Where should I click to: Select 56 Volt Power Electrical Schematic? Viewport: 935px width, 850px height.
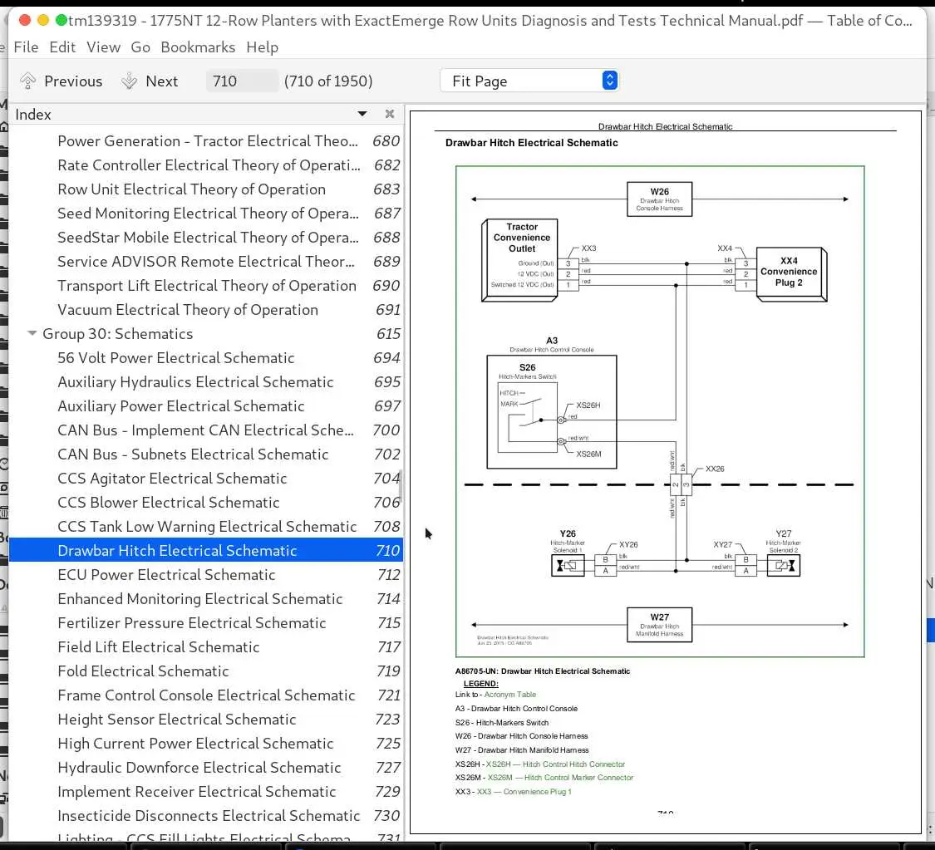206,357
